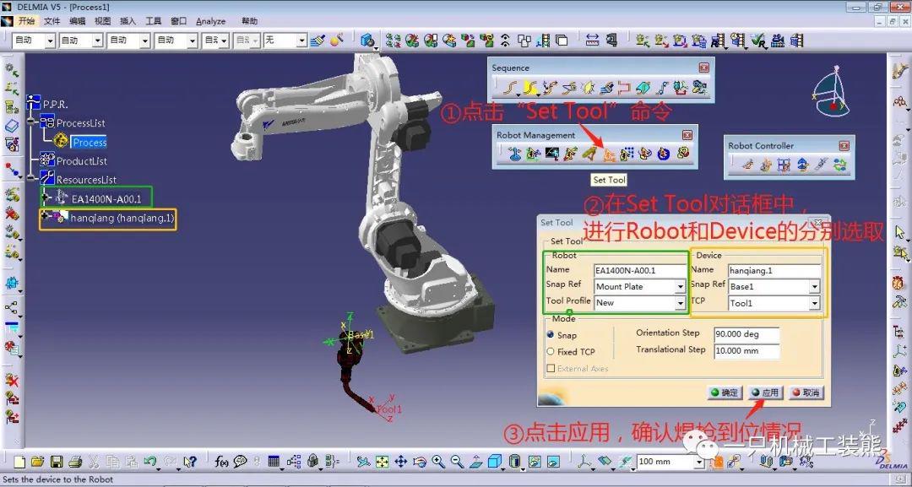Select hanqiang (hanqiang.1) in the tree
Screen dimensions: 912x487
point(122,219)
